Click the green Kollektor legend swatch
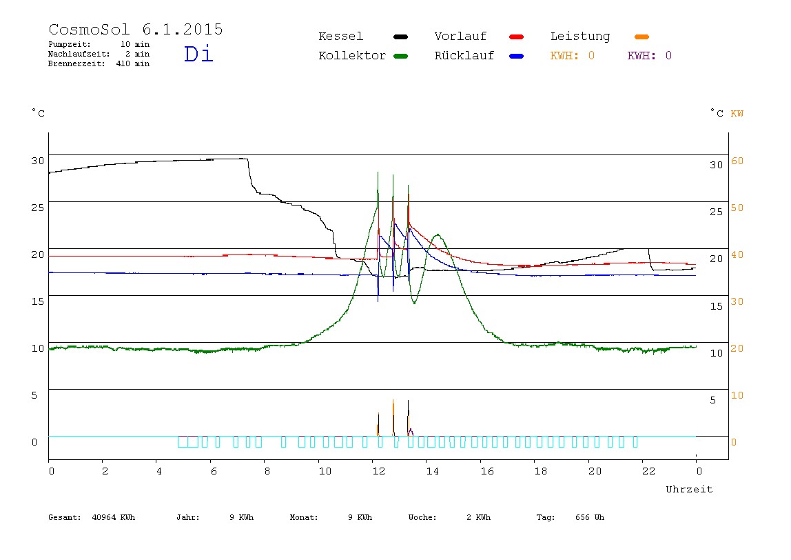This screenshot has height=560, width=791. point(400,56)
